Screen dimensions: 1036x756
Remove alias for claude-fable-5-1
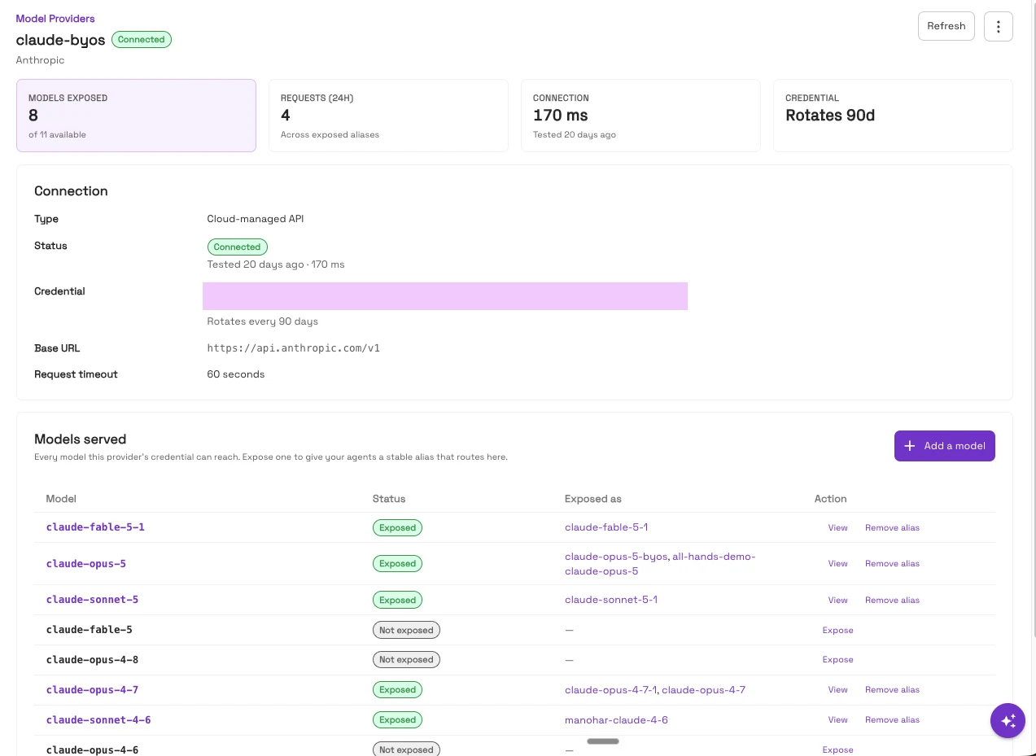[x=892, y=527]
